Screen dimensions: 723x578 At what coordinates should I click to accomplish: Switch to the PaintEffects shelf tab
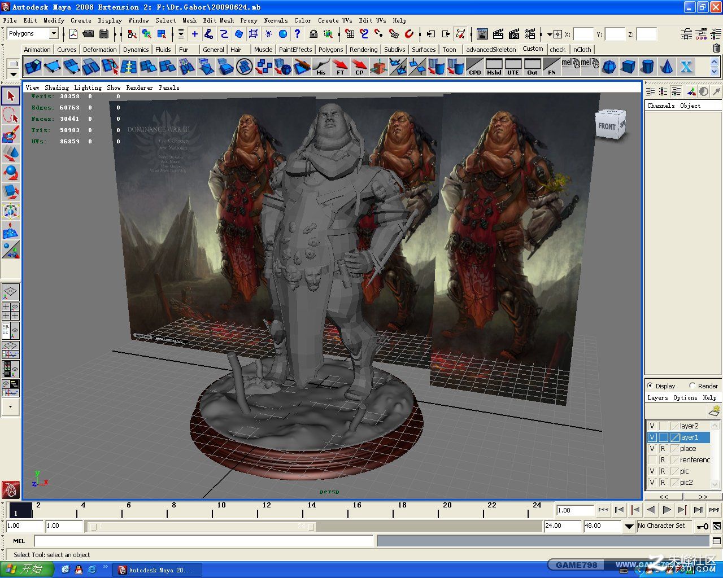tap(295, 50)
